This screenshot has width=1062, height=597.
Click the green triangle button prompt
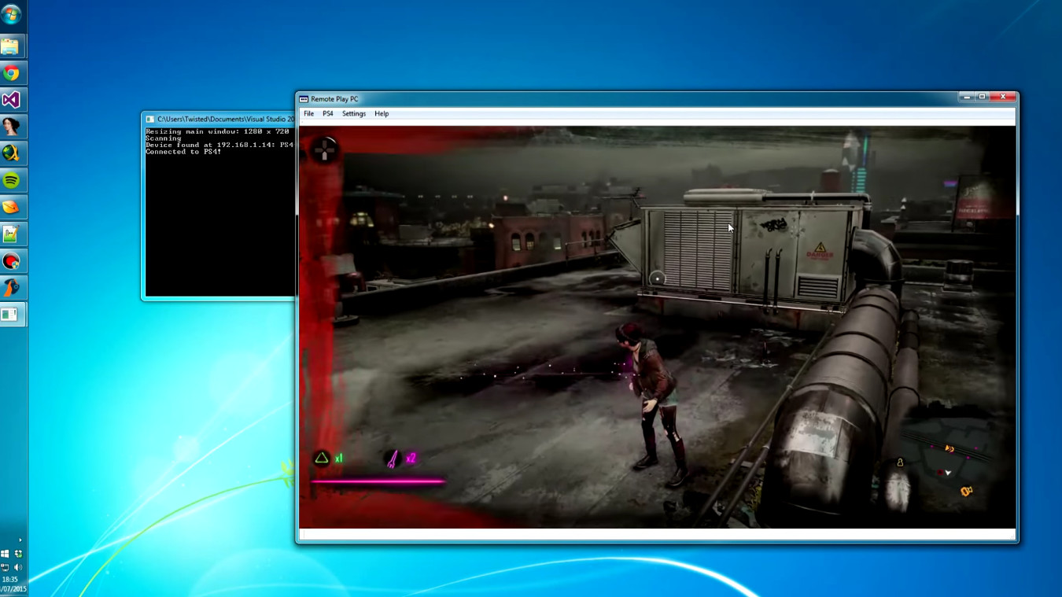point(322,458)
